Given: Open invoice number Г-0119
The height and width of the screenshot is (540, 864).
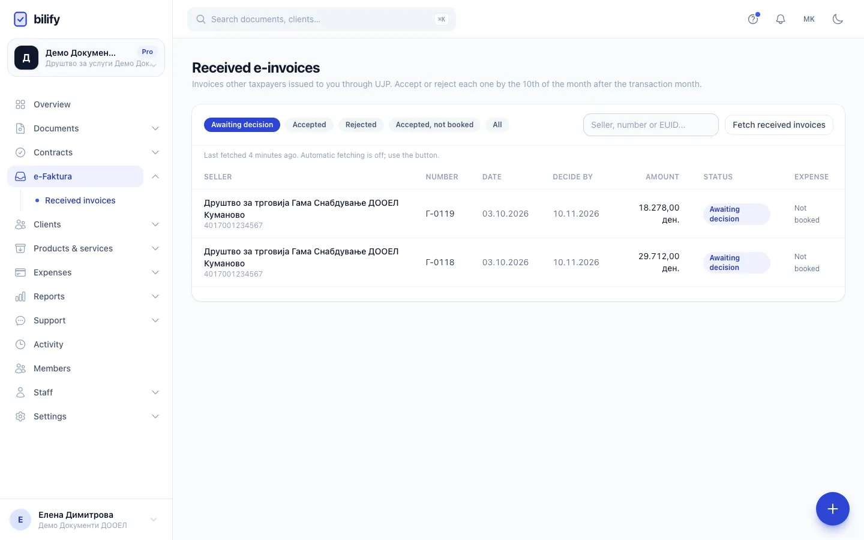Looking at the screenshot, I should click(440, 214).
